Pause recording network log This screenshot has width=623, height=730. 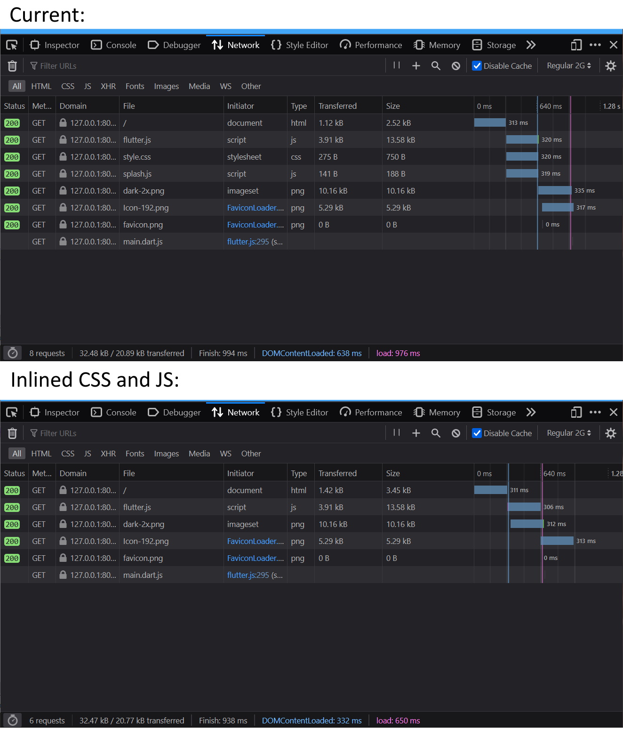click(x=396, y=65)
